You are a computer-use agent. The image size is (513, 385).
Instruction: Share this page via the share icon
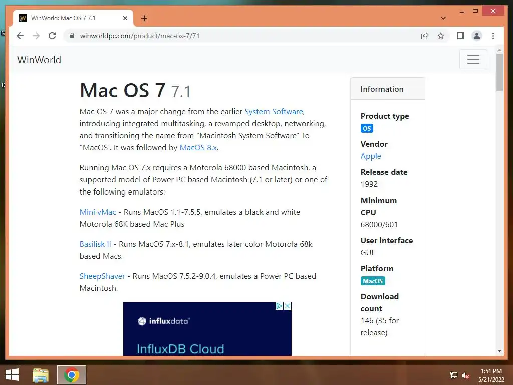click(x=425, y=36)
